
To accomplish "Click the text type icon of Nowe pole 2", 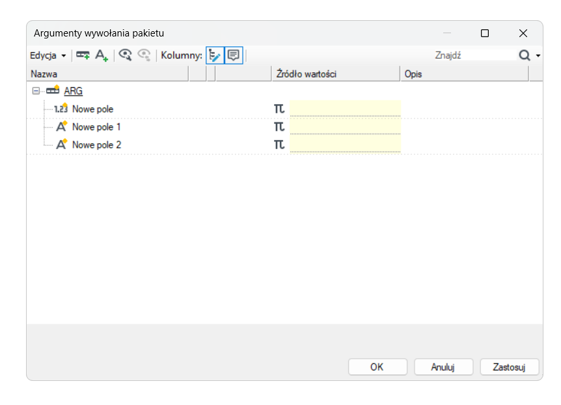I will [62, 145].
